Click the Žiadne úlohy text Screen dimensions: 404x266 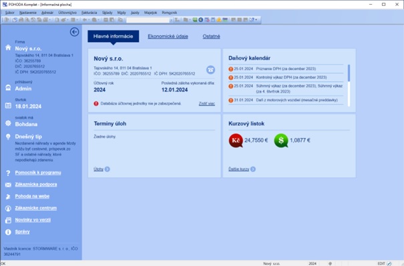coord(105,137)
